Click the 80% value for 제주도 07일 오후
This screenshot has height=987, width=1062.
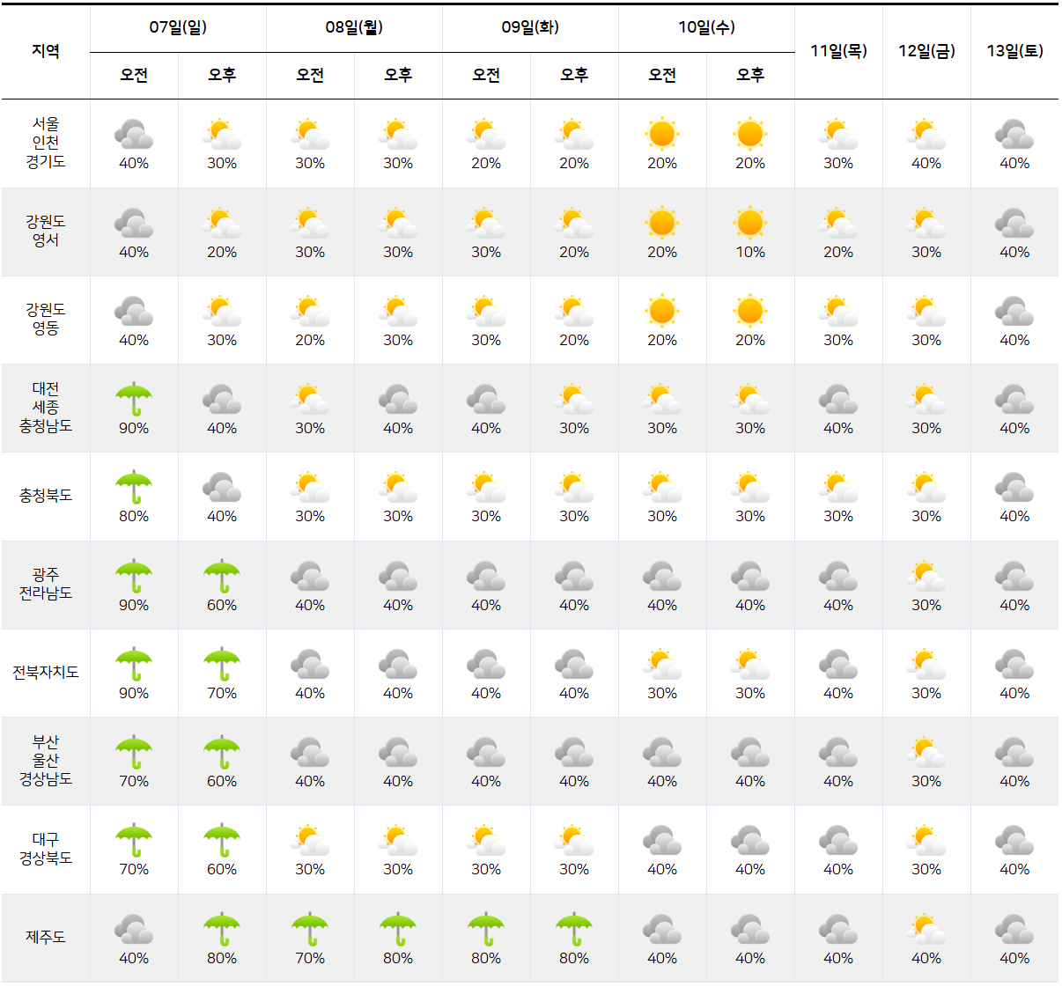pyautogui.click(x=222, y=958)
